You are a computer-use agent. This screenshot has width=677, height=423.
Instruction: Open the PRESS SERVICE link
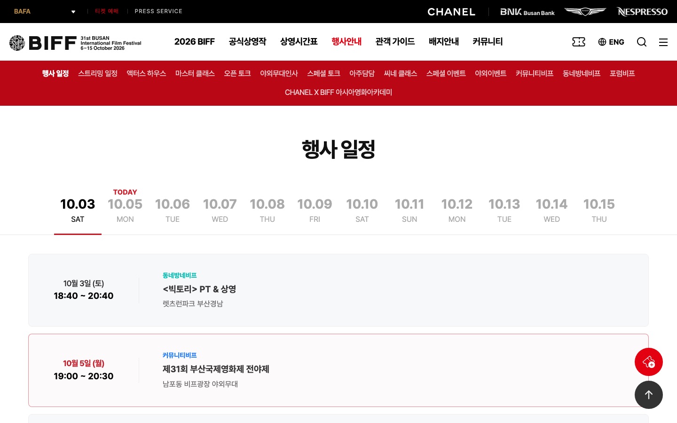[158, 11]
